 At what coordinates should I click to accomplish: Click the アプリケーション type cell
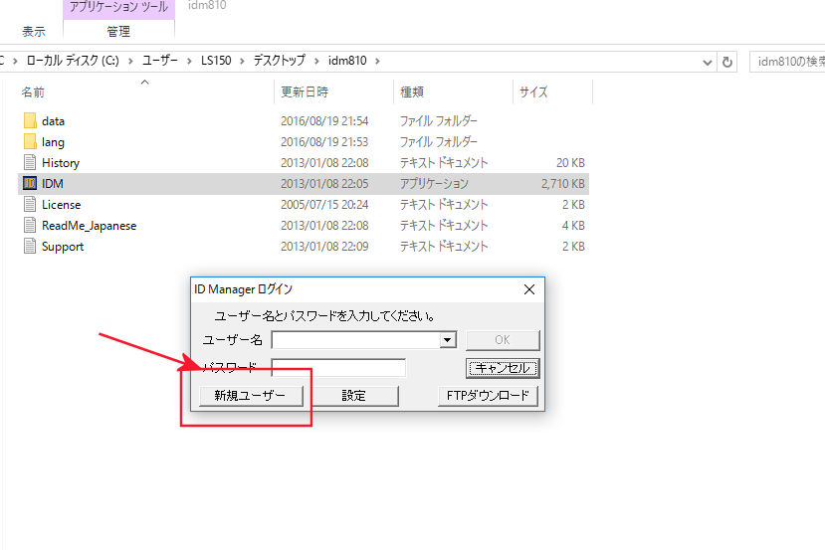434,184
